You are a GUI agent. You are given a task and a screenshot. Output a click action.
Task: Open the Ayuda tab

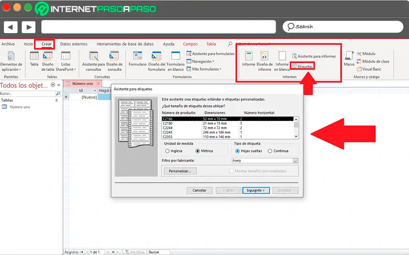tap(169, 44)
